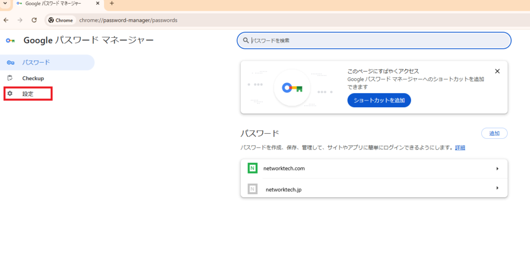Select the Google パスワード マネージャー browser tab
Screen dimensions: 530x274
tap(58, 4)
